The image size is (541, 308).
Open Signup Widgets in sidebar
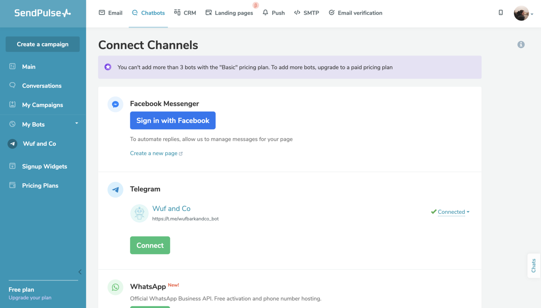pos(44,166)
